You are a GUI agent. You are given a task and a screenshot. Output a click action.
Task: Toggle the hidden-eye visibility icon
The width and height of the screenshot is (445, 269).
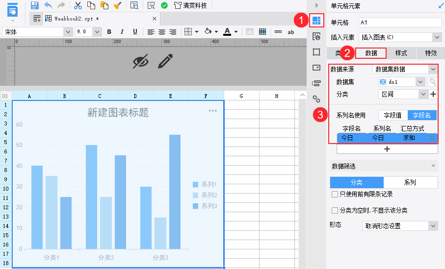click(141, 61)
